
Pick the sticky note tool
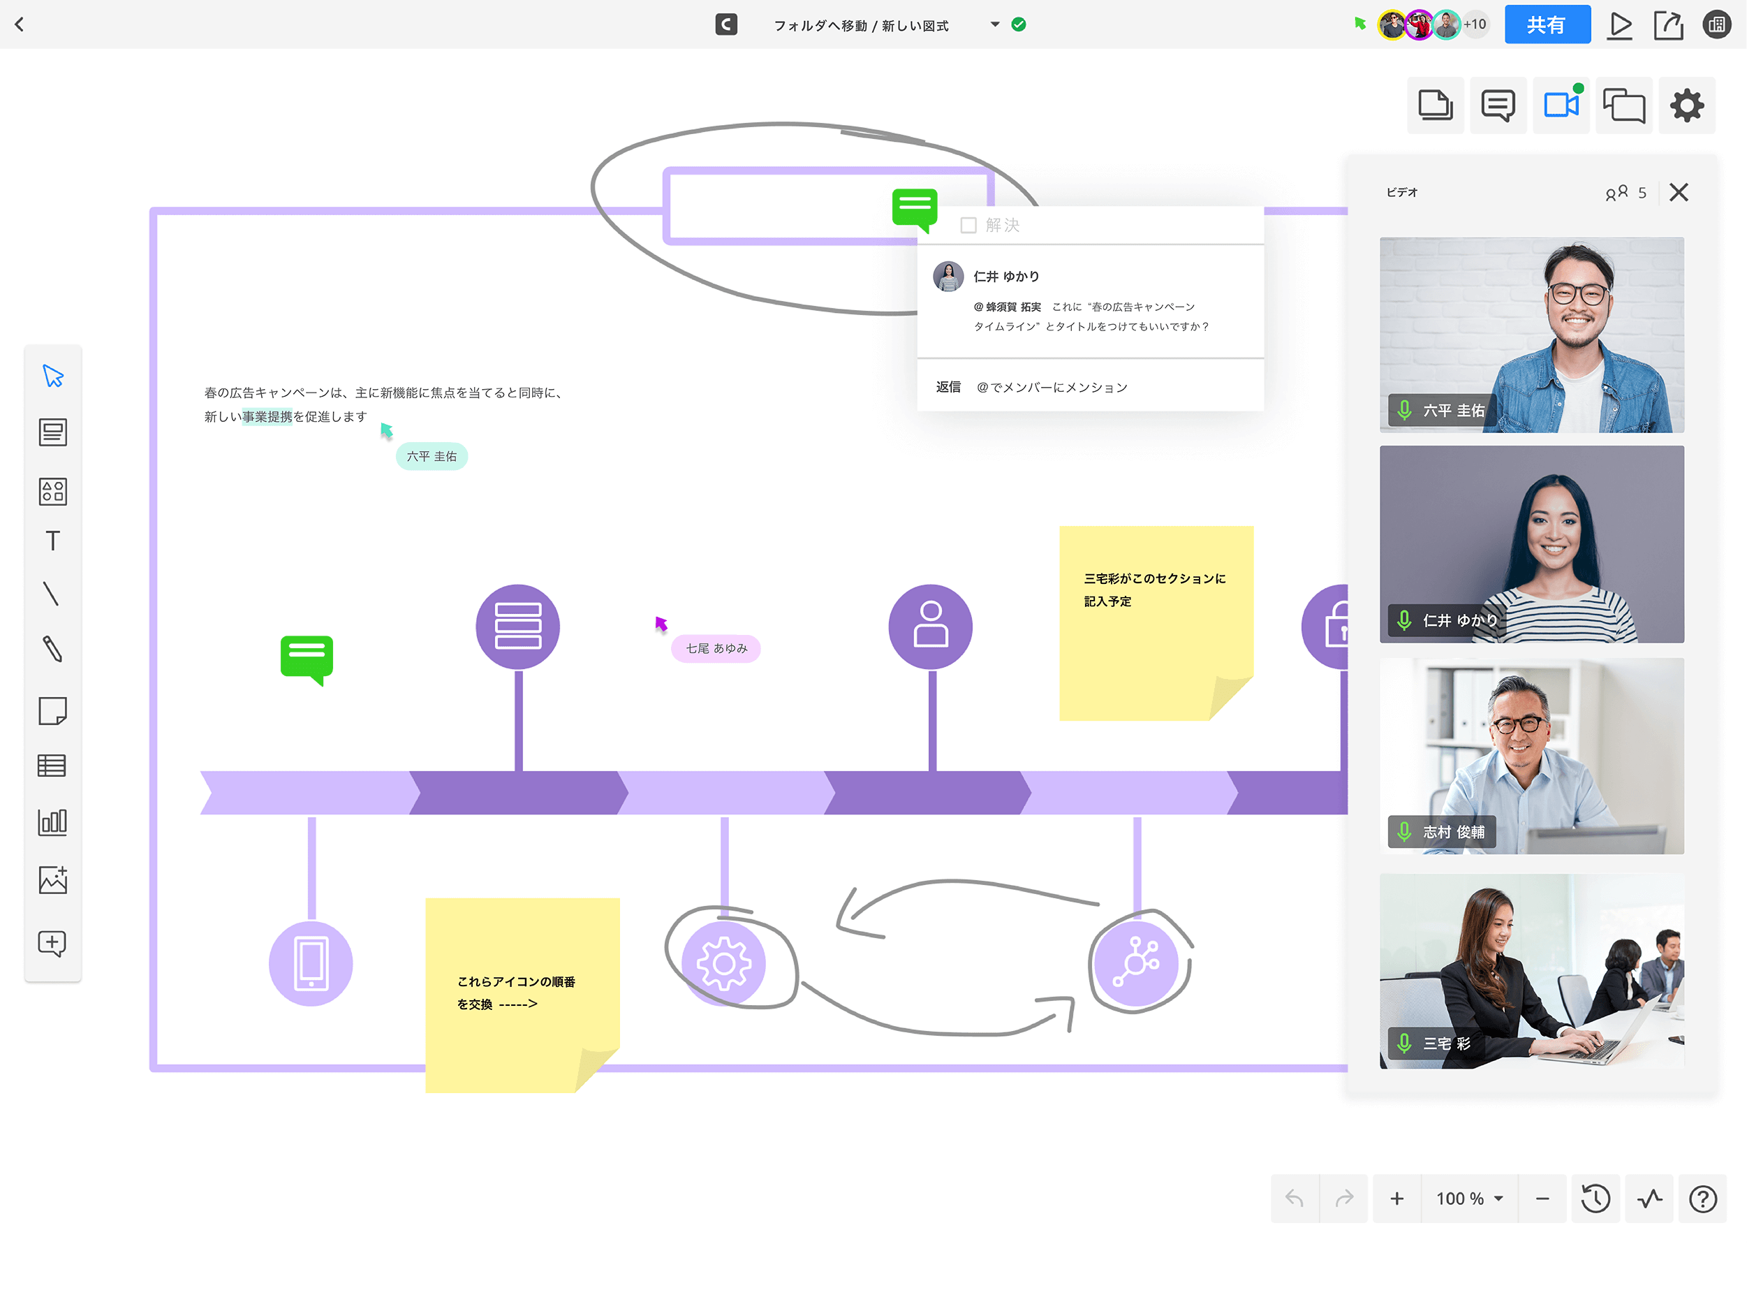[52, 711]
